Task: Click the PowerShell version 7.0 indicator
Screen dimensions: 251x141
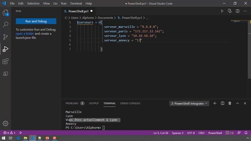Action: pyautogui.click(x=229, y=133)
